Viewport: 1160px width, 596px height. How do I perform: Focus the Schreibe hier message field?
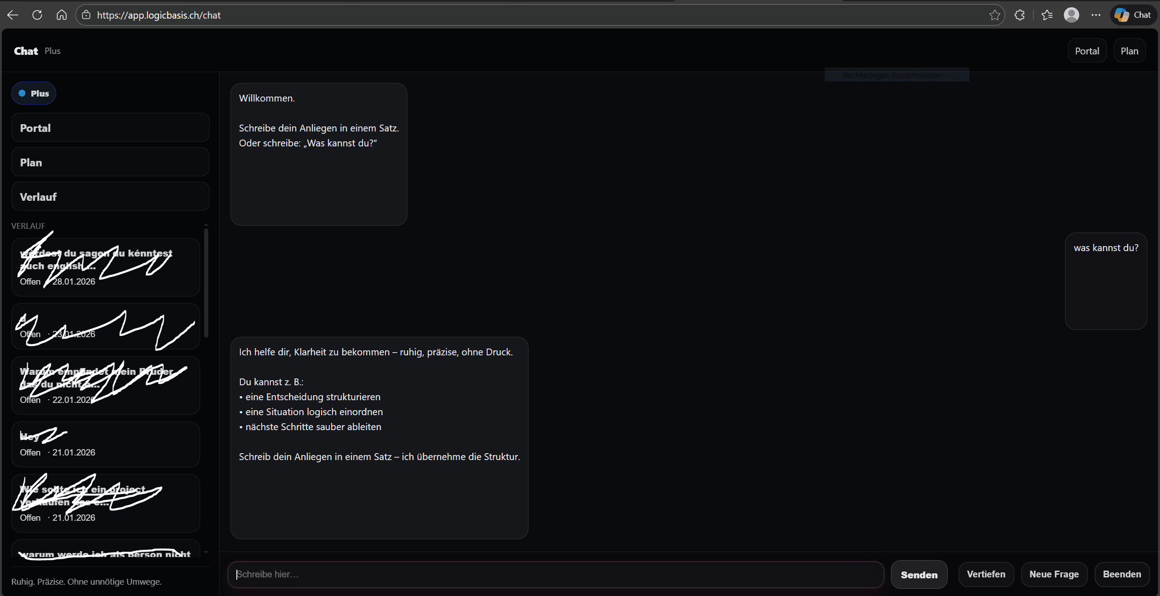555,574
